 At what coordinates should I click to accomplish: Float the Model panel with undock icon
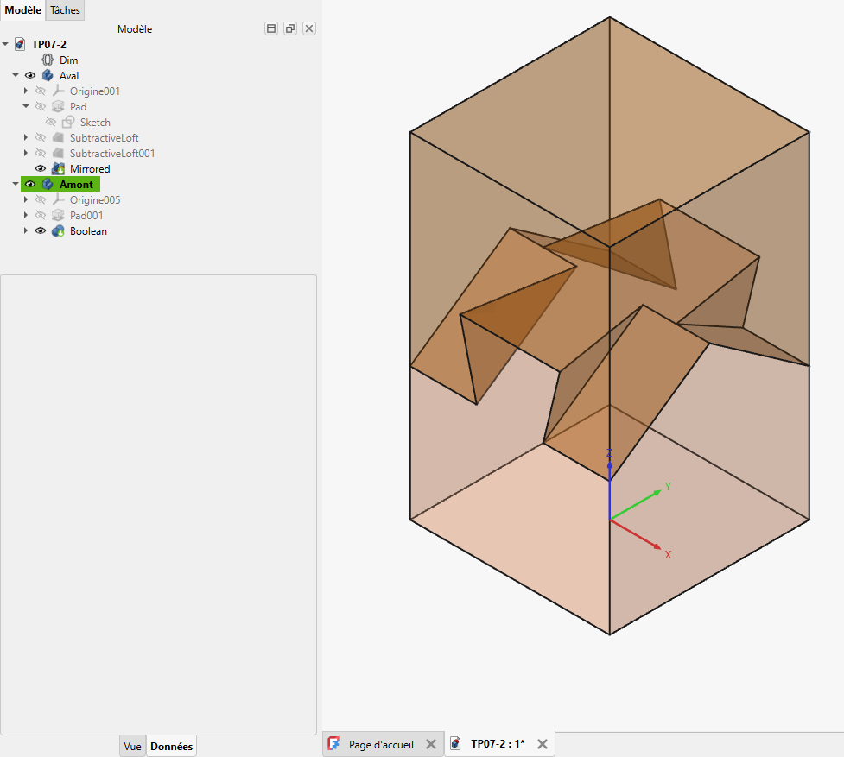pyautogui.click(x=290, y=28)
